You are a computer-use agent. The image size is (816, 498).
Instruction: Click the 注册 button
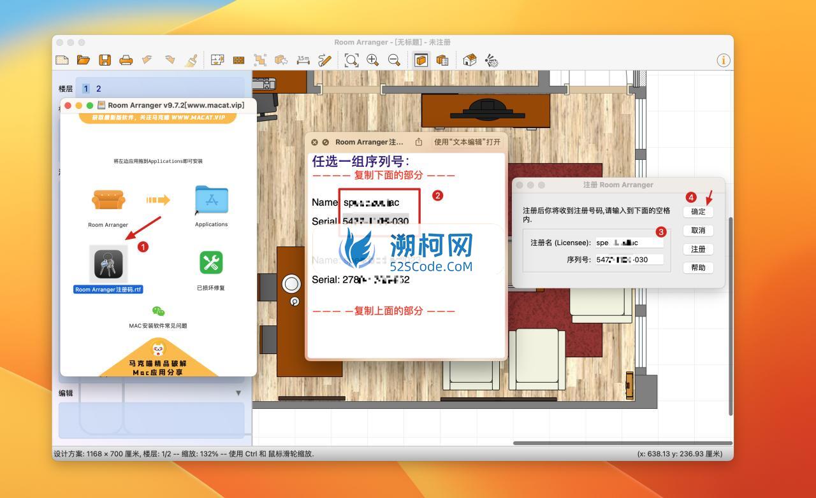(698, 249)
